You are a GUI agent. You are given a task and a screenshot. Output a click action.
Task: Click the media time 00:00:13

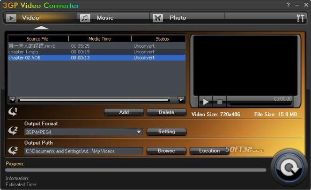tap(81, 58)
